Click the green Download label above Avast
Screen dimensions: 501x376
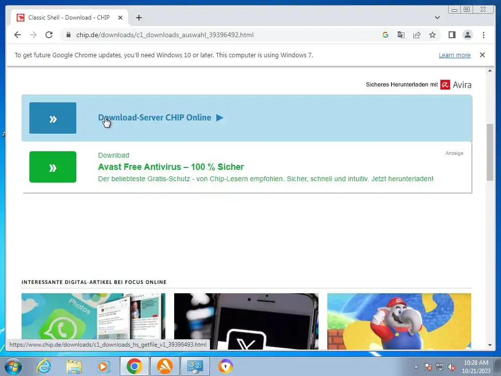pyautogui.click(x=114, y=155)
